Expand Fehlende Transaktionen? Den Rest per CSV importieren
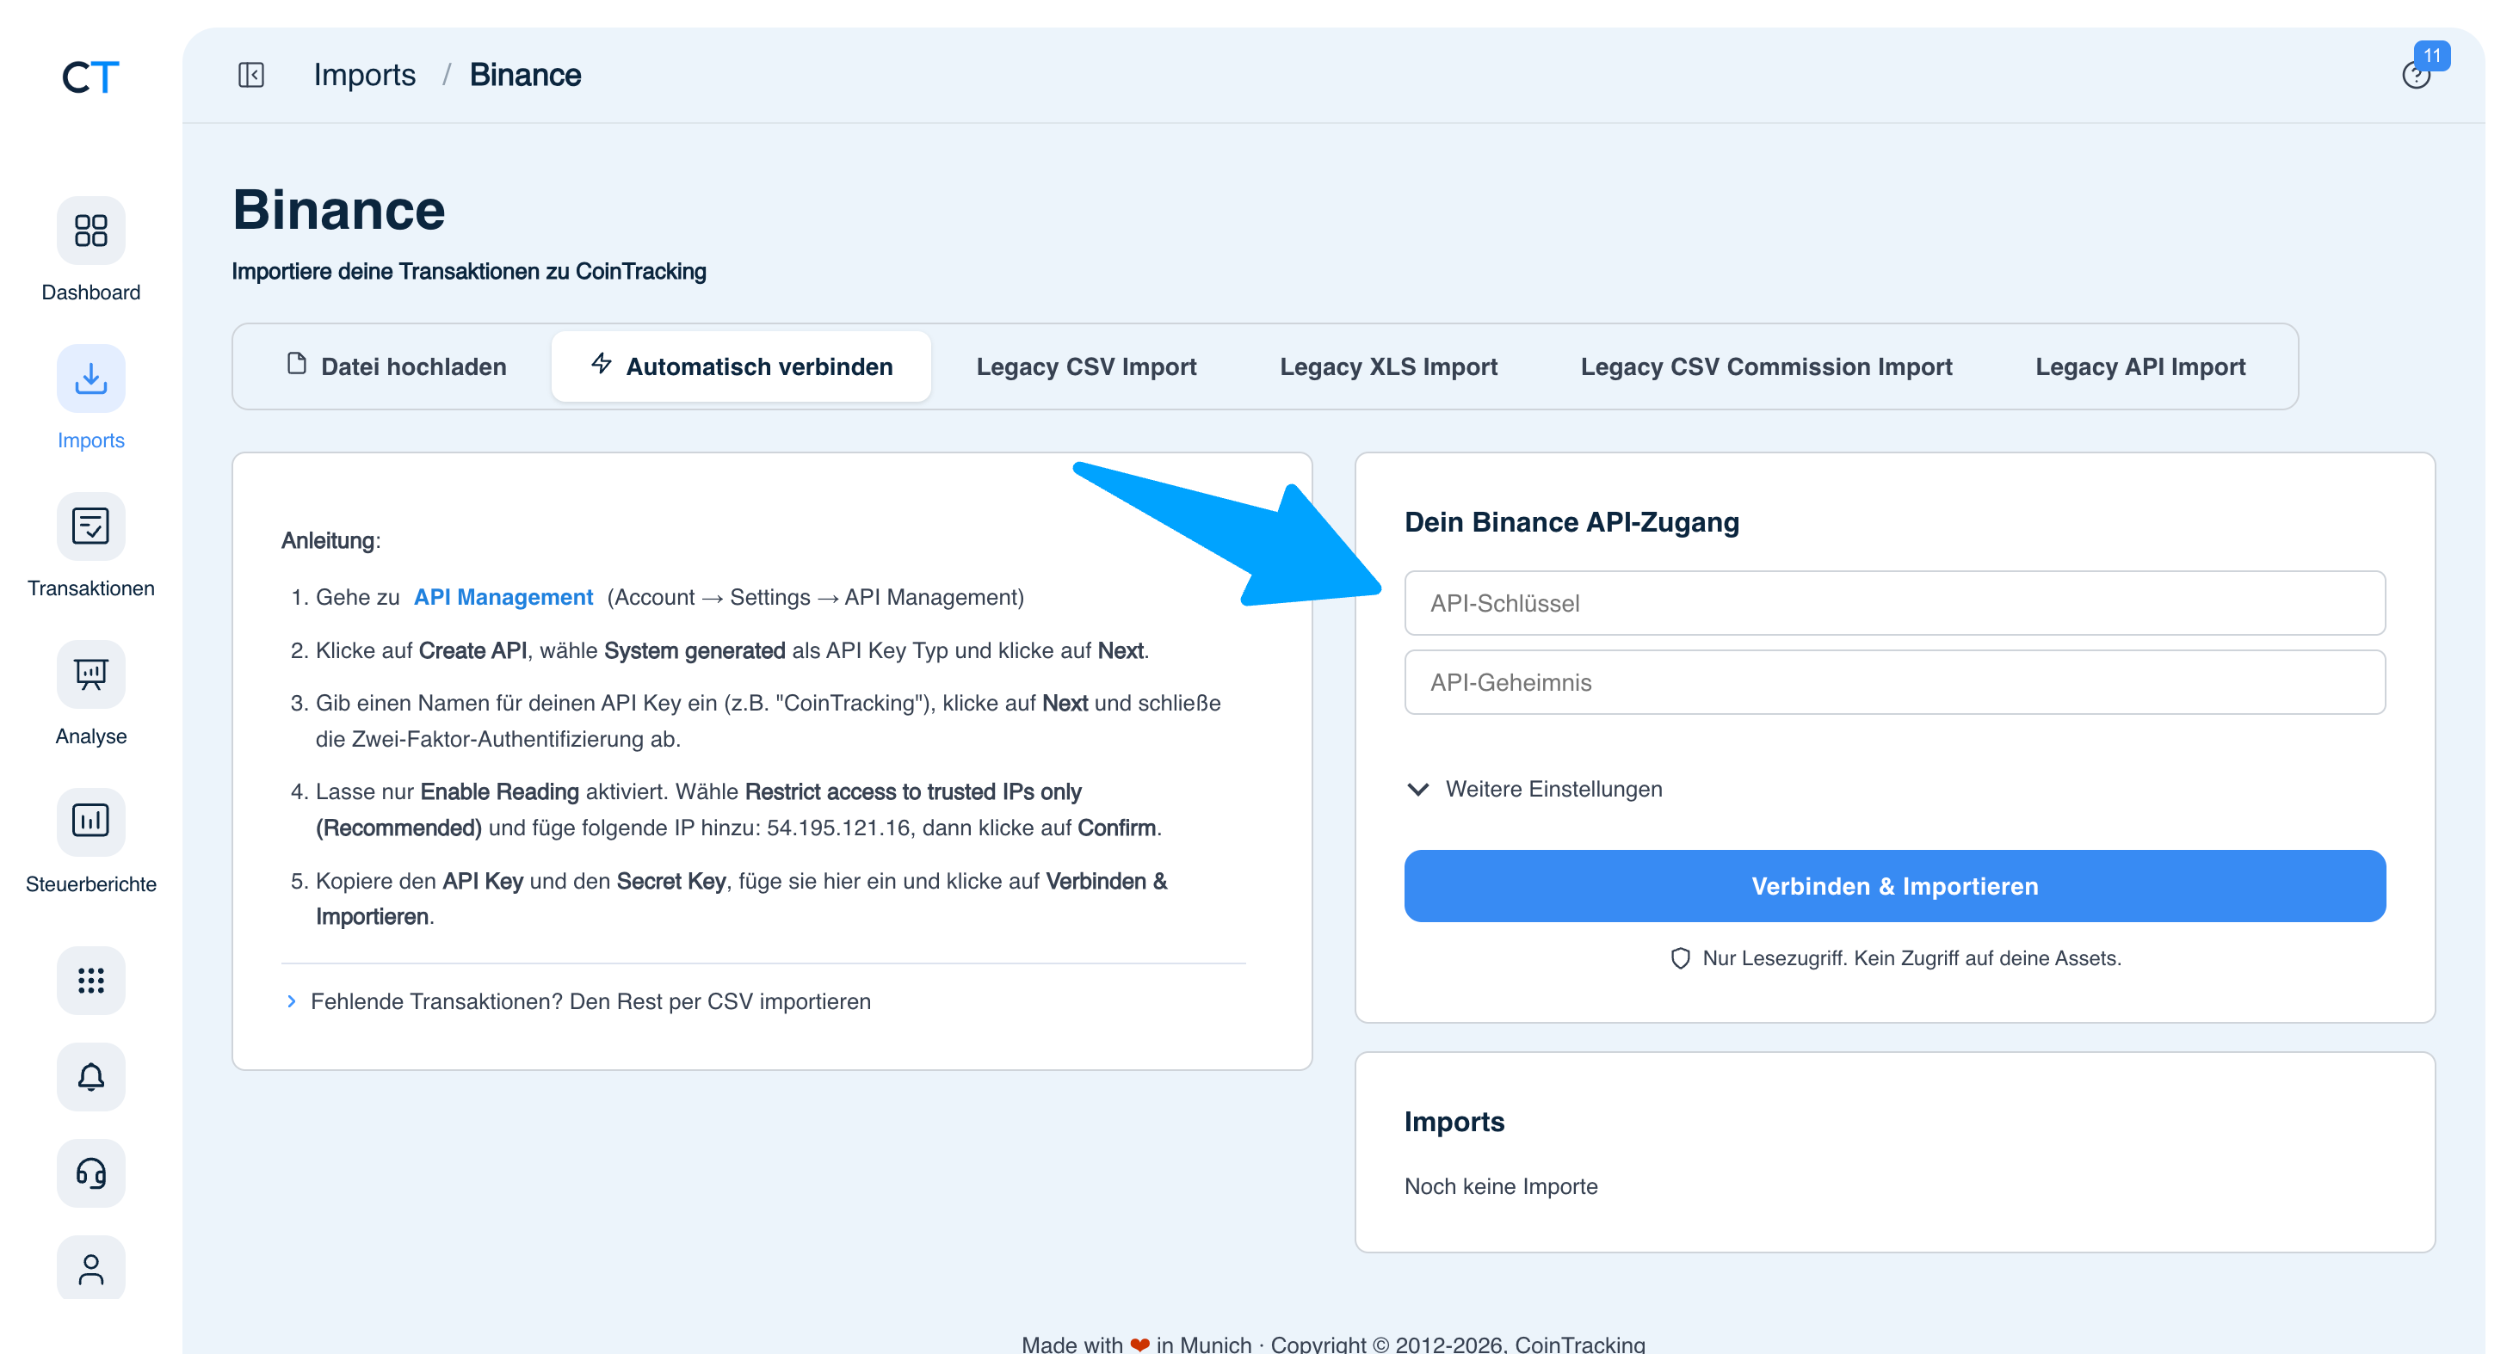 (x=577, y=1001)
